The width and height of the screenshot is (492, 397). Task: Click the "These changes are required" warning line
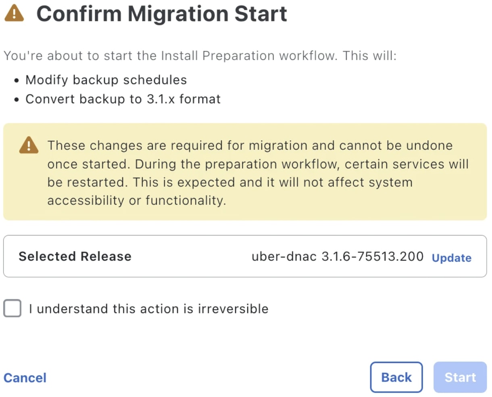pyautogui.click(x=250, y=145)
